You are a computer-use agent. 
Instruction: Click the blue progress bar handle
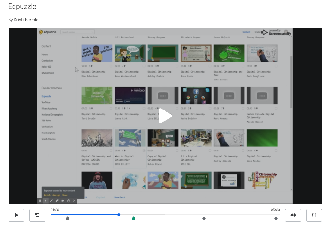[119, 215]
